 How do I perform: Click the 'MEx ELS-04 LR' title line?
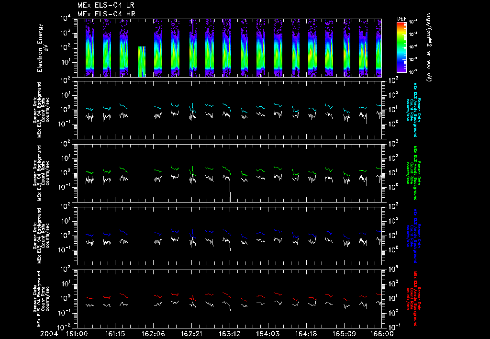[106, 5]
